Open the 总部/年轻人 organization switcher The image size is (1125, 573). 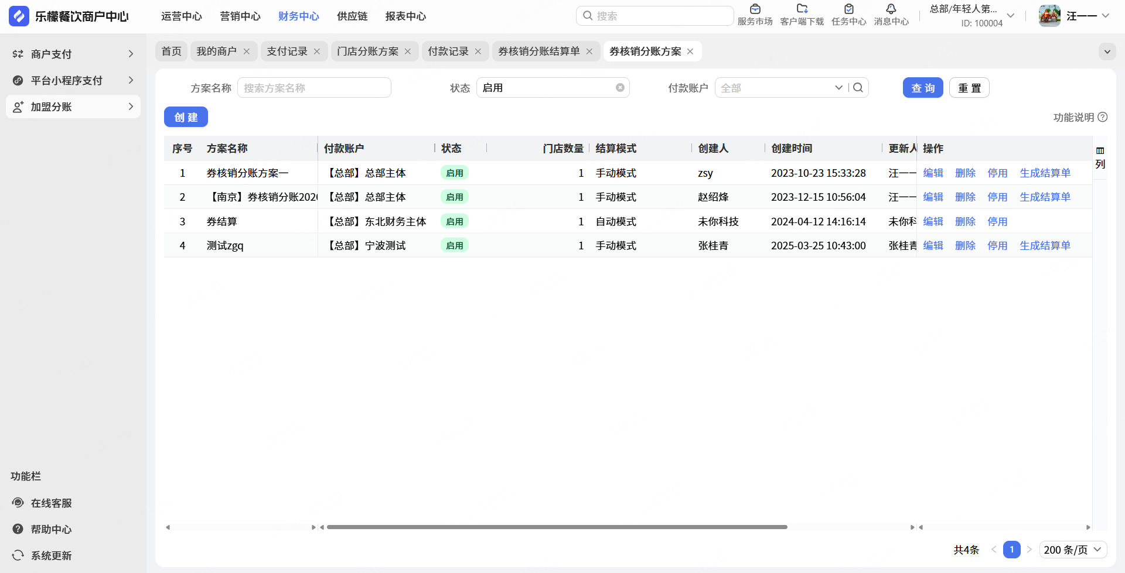972,16
